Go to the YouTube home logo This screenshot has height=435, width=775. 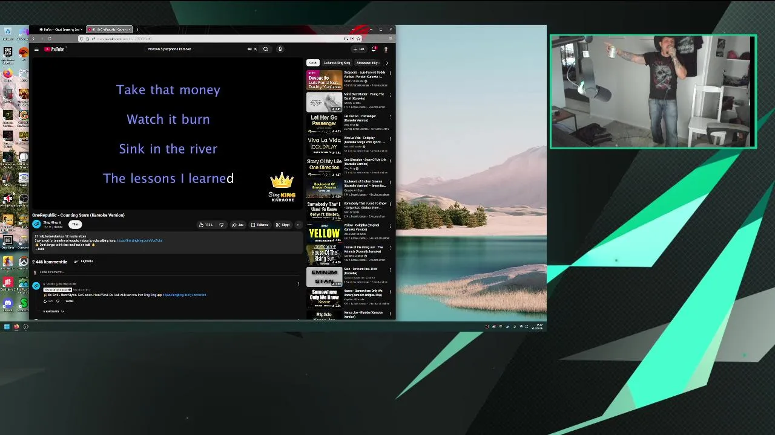click(54, 49)
